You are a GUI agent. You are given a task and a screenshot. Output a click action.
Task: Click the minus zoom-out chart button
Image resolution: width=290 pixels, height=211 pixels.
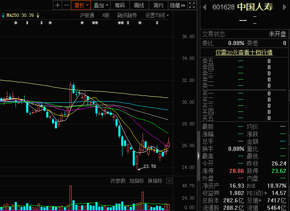pos(66,5)
